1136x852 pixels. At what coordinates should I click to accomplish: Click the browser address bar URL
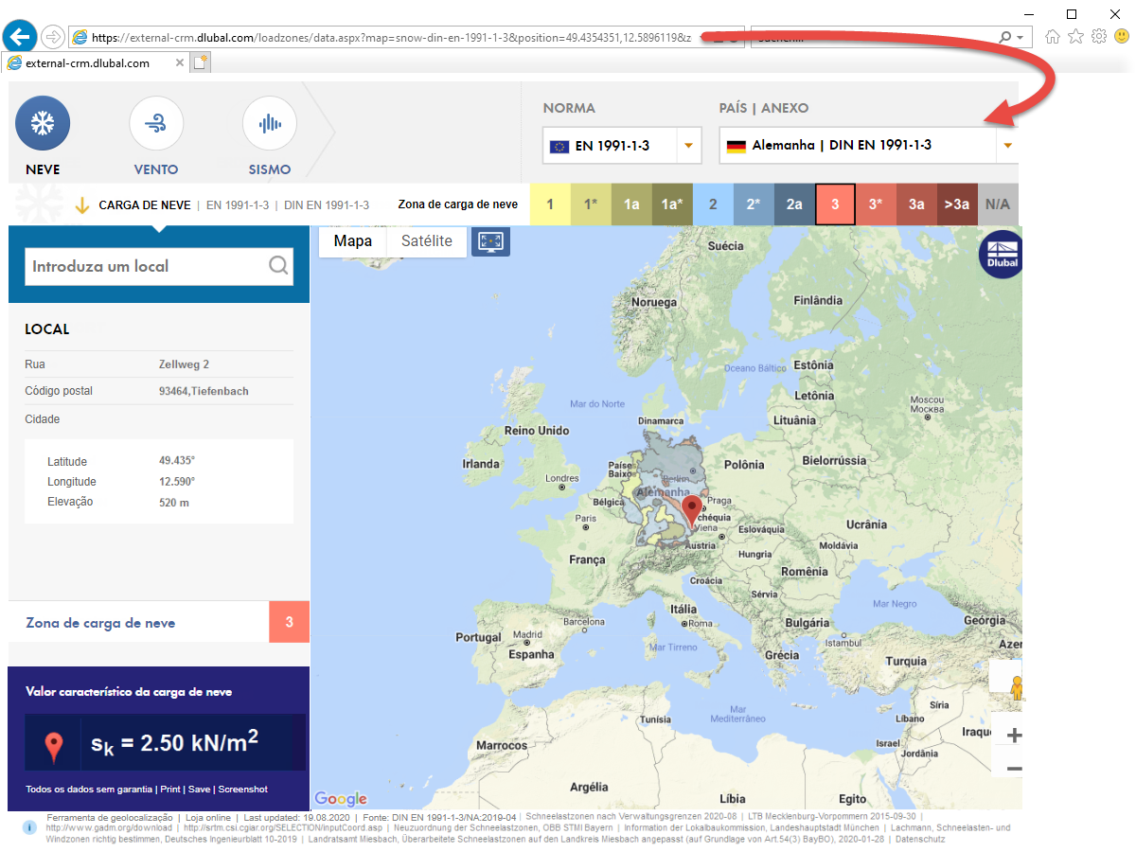tap(390, 37)
